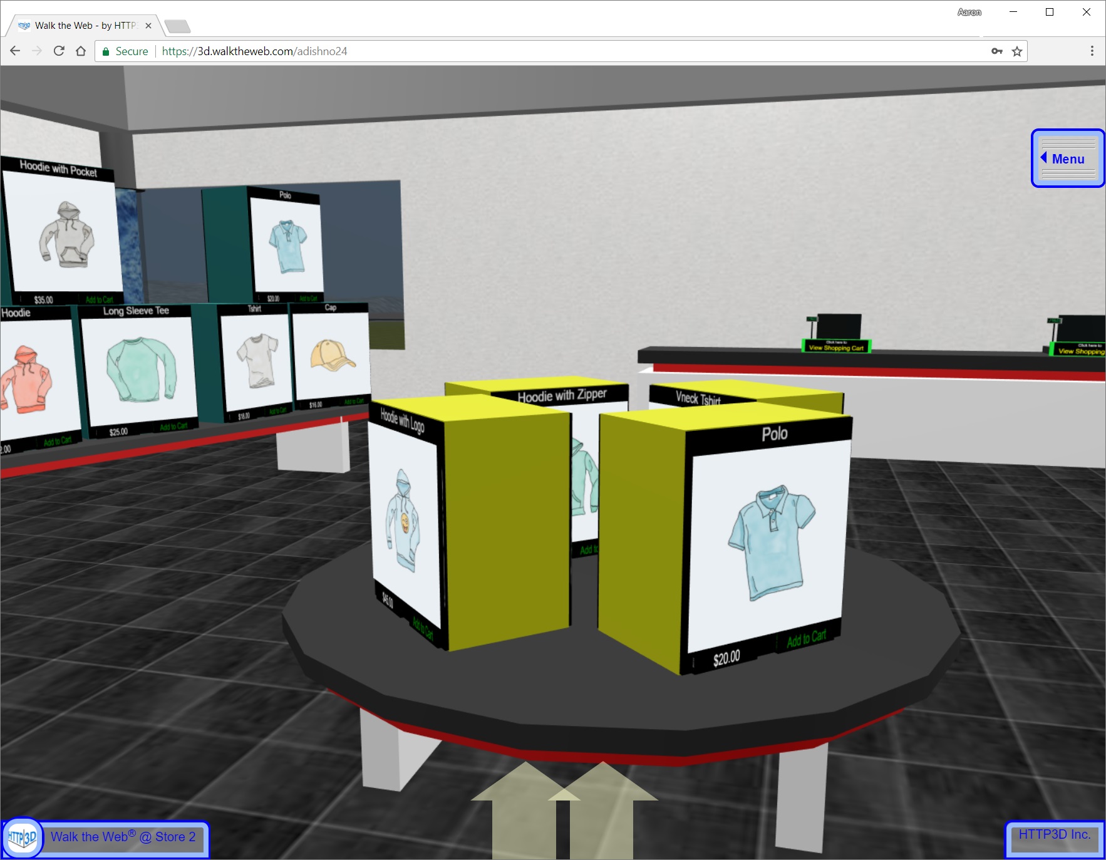Add the pink Hoodie to cart
This screenshot has width=1106, height=860.
(x=58, y=441)
